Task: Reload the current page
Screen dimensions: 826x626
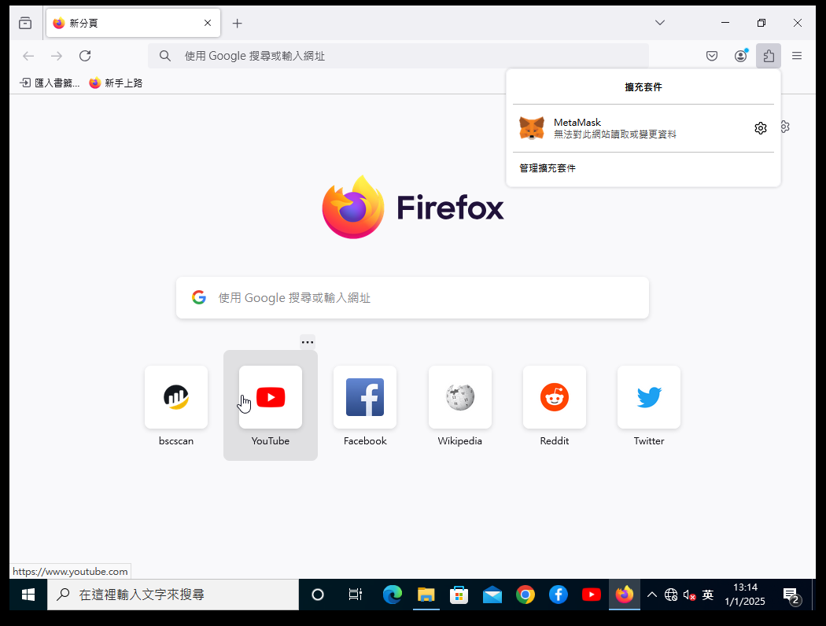Action: point(85,56)
